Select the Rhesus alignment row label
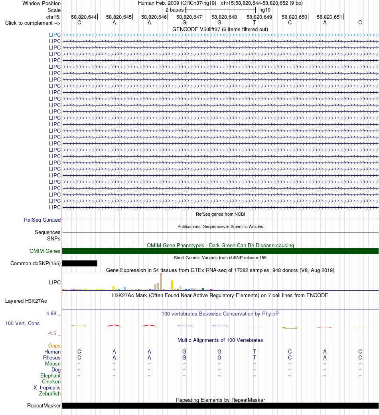This screenshot has width=379, height=415. tap(52, 358)
